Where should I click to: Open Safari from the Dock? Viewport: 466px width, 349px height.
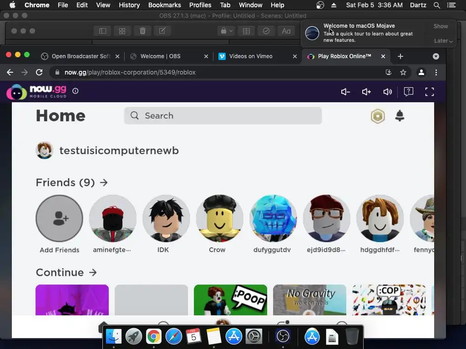[x=173, y=337]
